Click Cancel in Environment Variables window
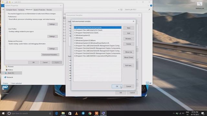 (x=132, y=93)
